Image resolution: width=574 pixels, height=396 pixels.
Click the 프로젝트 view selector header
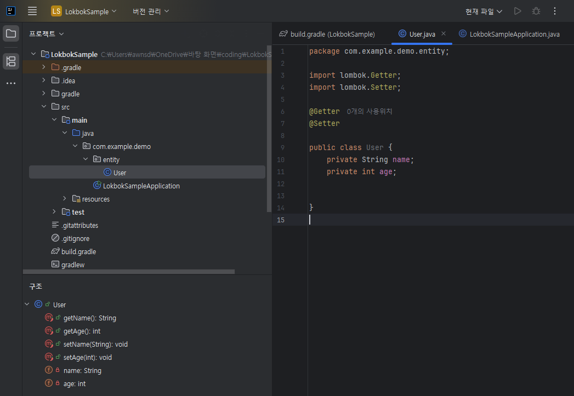[47, 33]
